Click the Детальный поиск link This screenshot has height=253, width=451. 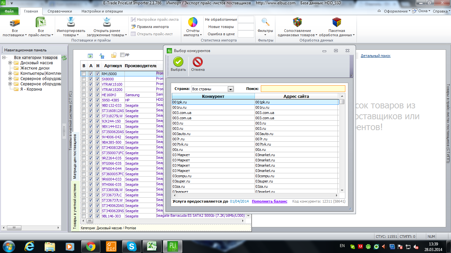coord(376,56)
